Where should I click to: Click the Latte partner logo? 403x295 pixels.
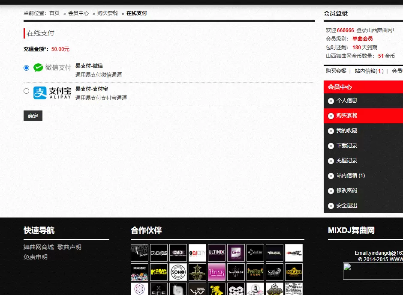click(x=274, y=272)
